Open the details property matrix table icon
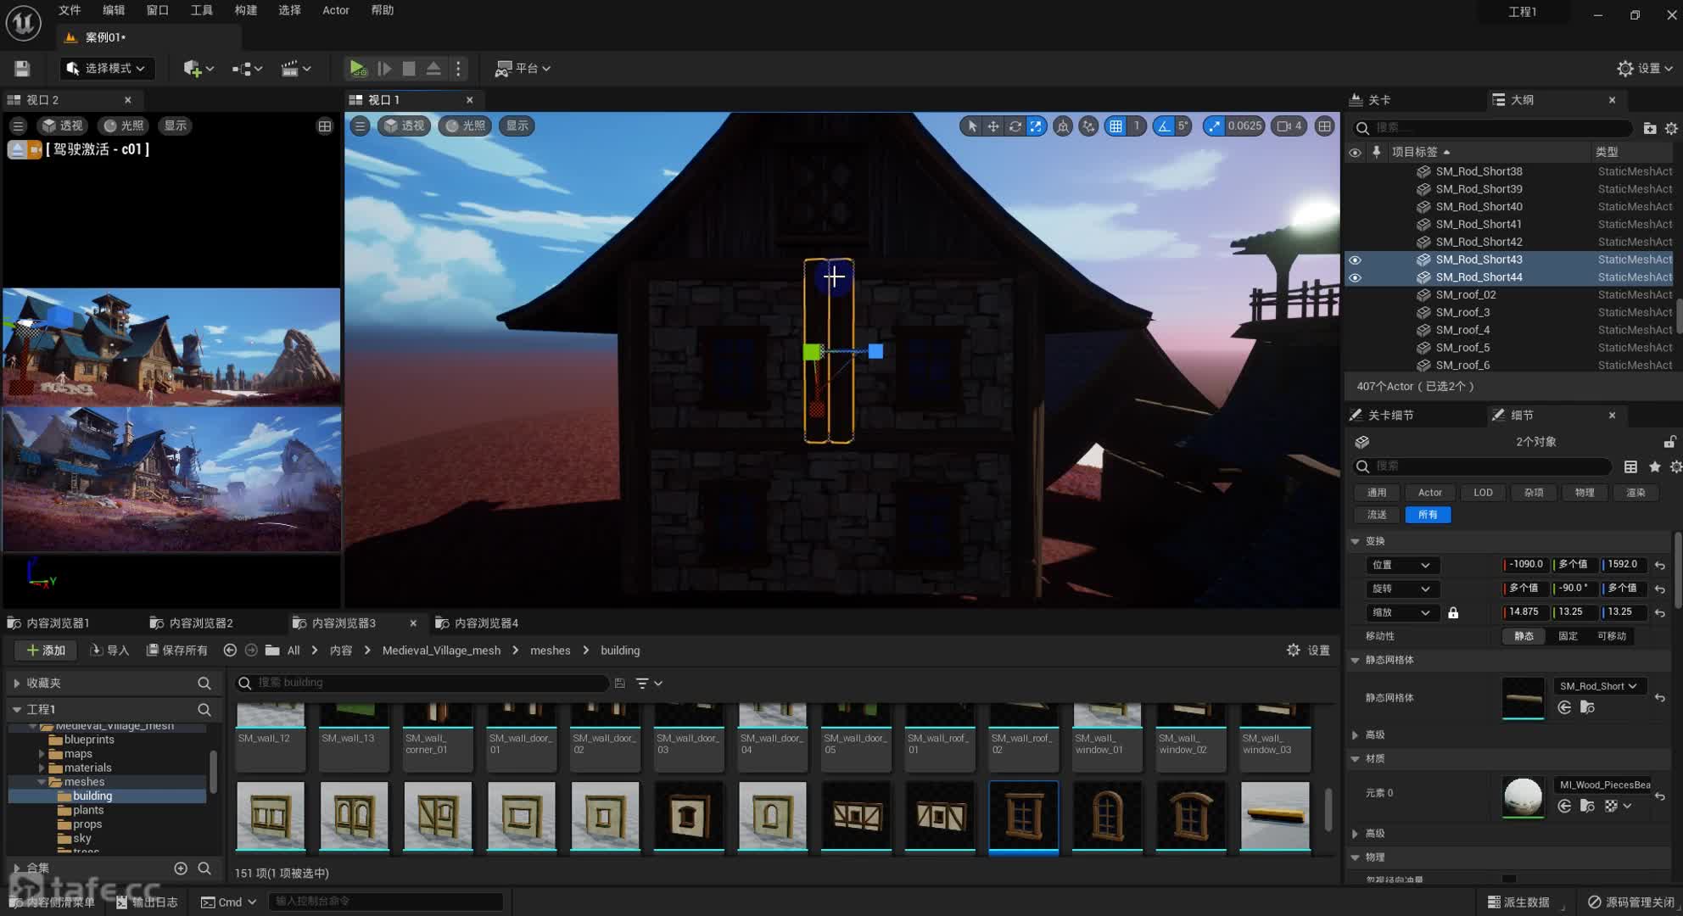 (x=1630, y=467)
